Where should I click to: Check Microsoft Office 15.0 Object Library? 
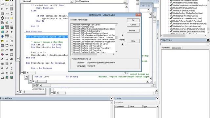coord(72,31)
